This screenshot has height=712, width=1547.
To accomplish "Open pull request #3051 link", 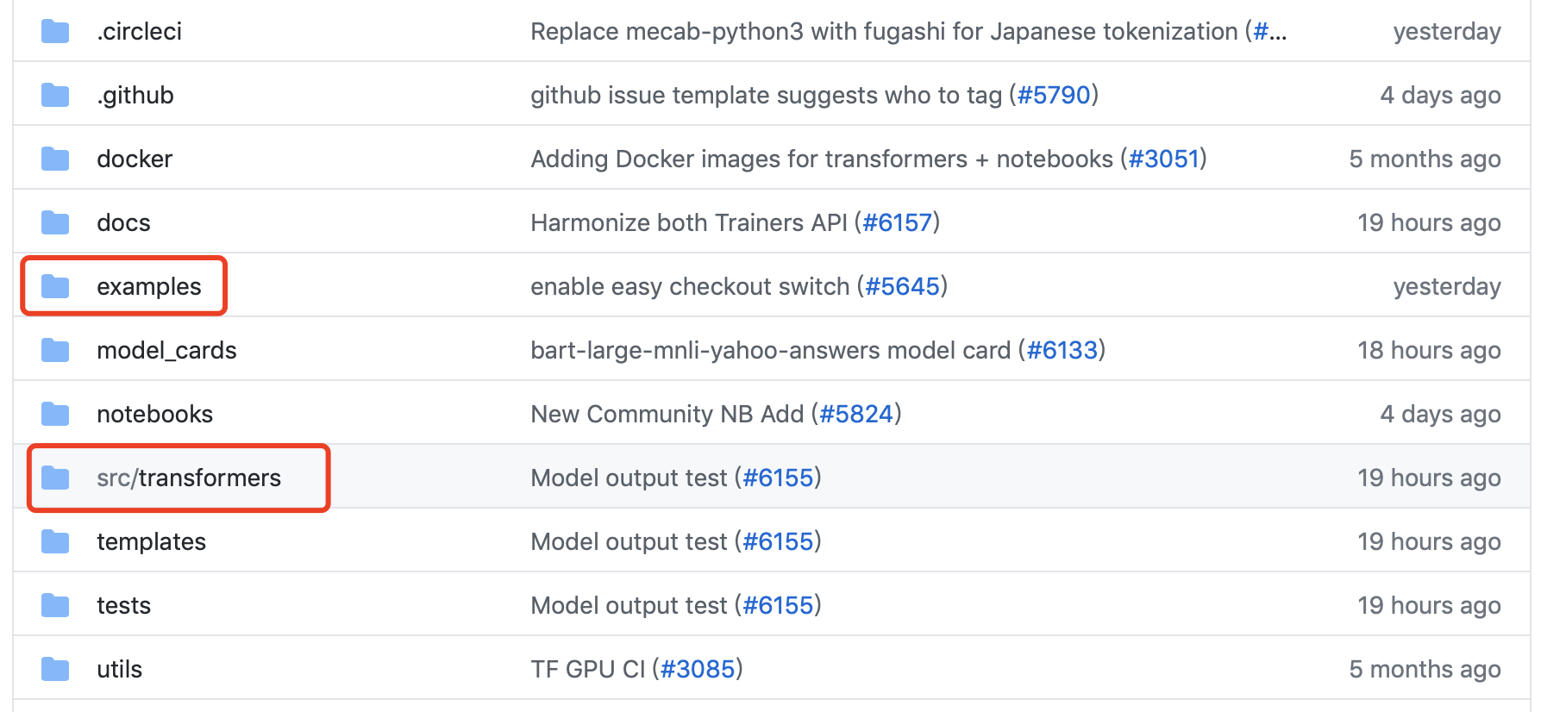I will (1164, 159).
